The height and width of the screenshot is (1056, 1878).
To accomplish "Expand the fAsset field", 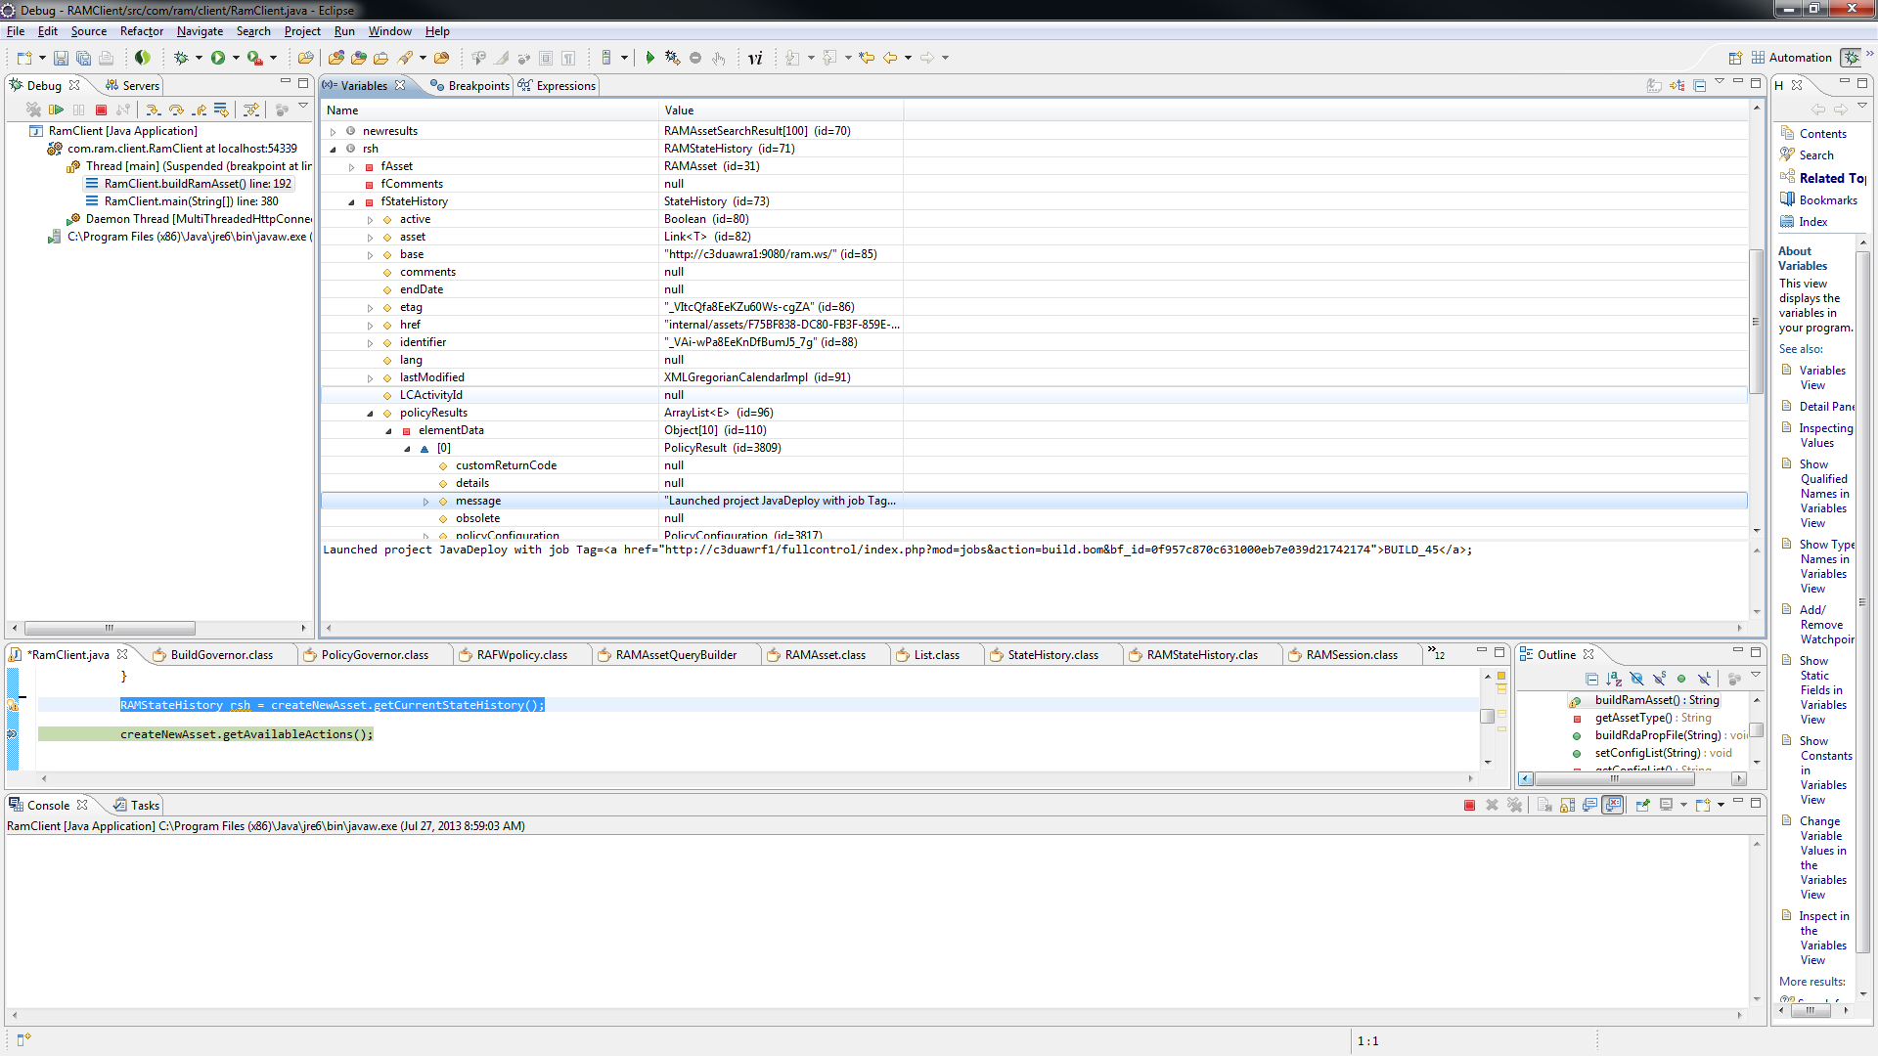I will tap(352, 167).
